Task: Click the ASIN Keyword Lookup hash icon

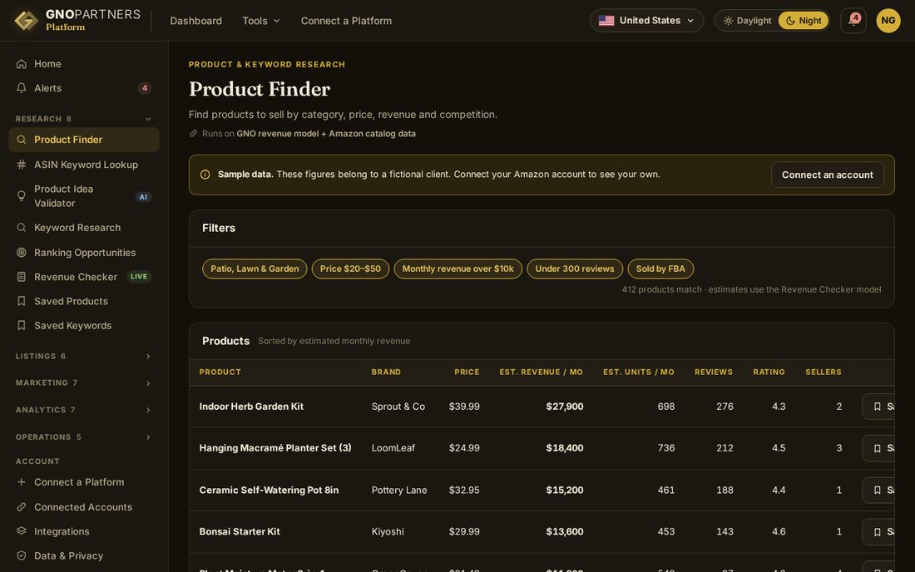Action: pyautogui.click(x=22, y=165)
